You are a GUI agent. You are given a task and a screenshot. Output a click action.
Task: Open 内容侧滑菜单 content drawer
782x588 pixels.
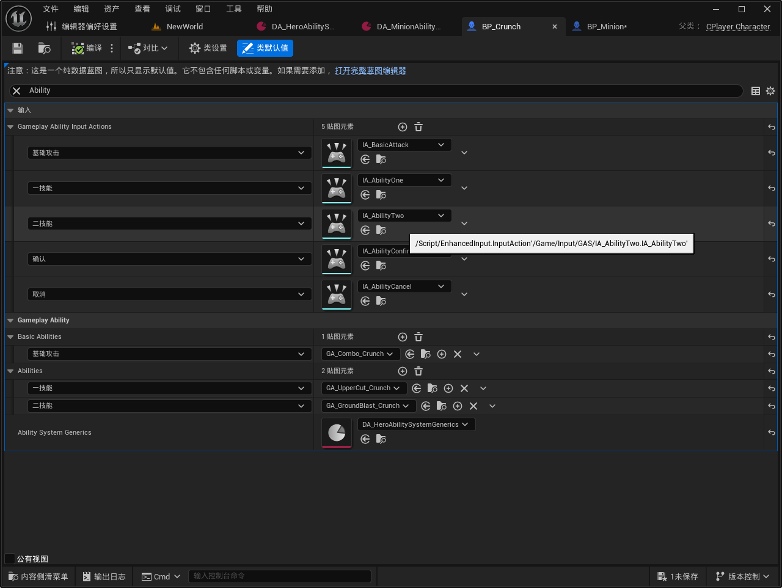38,576
